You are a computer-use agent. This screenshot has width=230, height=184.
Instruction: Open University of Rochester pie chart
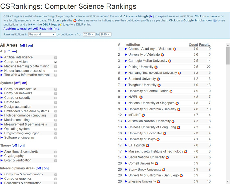[x=164, y=133]
